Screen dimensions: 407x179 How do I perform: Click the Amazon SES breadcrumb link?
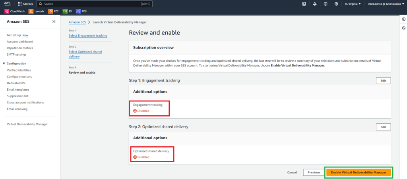[x=77, y=22]
